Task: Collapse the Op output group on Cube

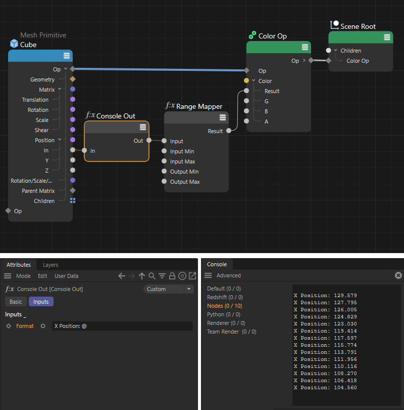Action: [x=66, y=69]
